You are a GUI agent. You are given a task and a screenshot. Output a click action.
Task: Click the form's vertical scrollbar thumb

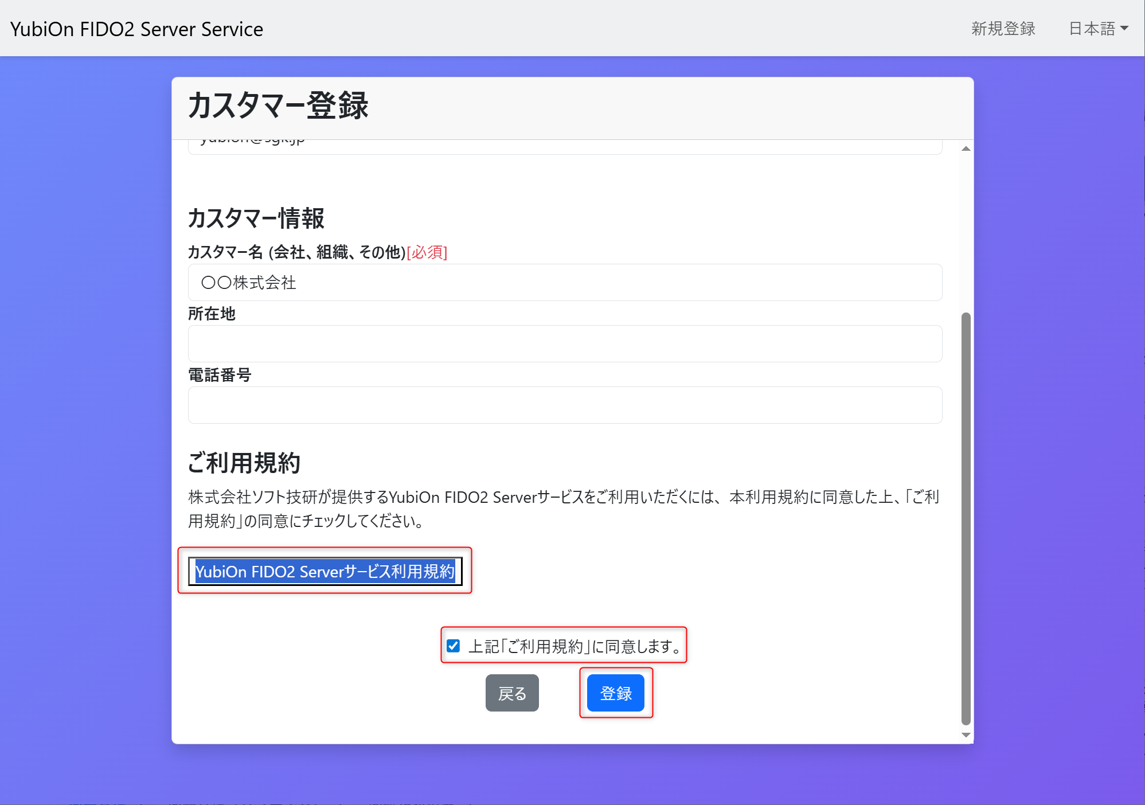coord(966,519)
